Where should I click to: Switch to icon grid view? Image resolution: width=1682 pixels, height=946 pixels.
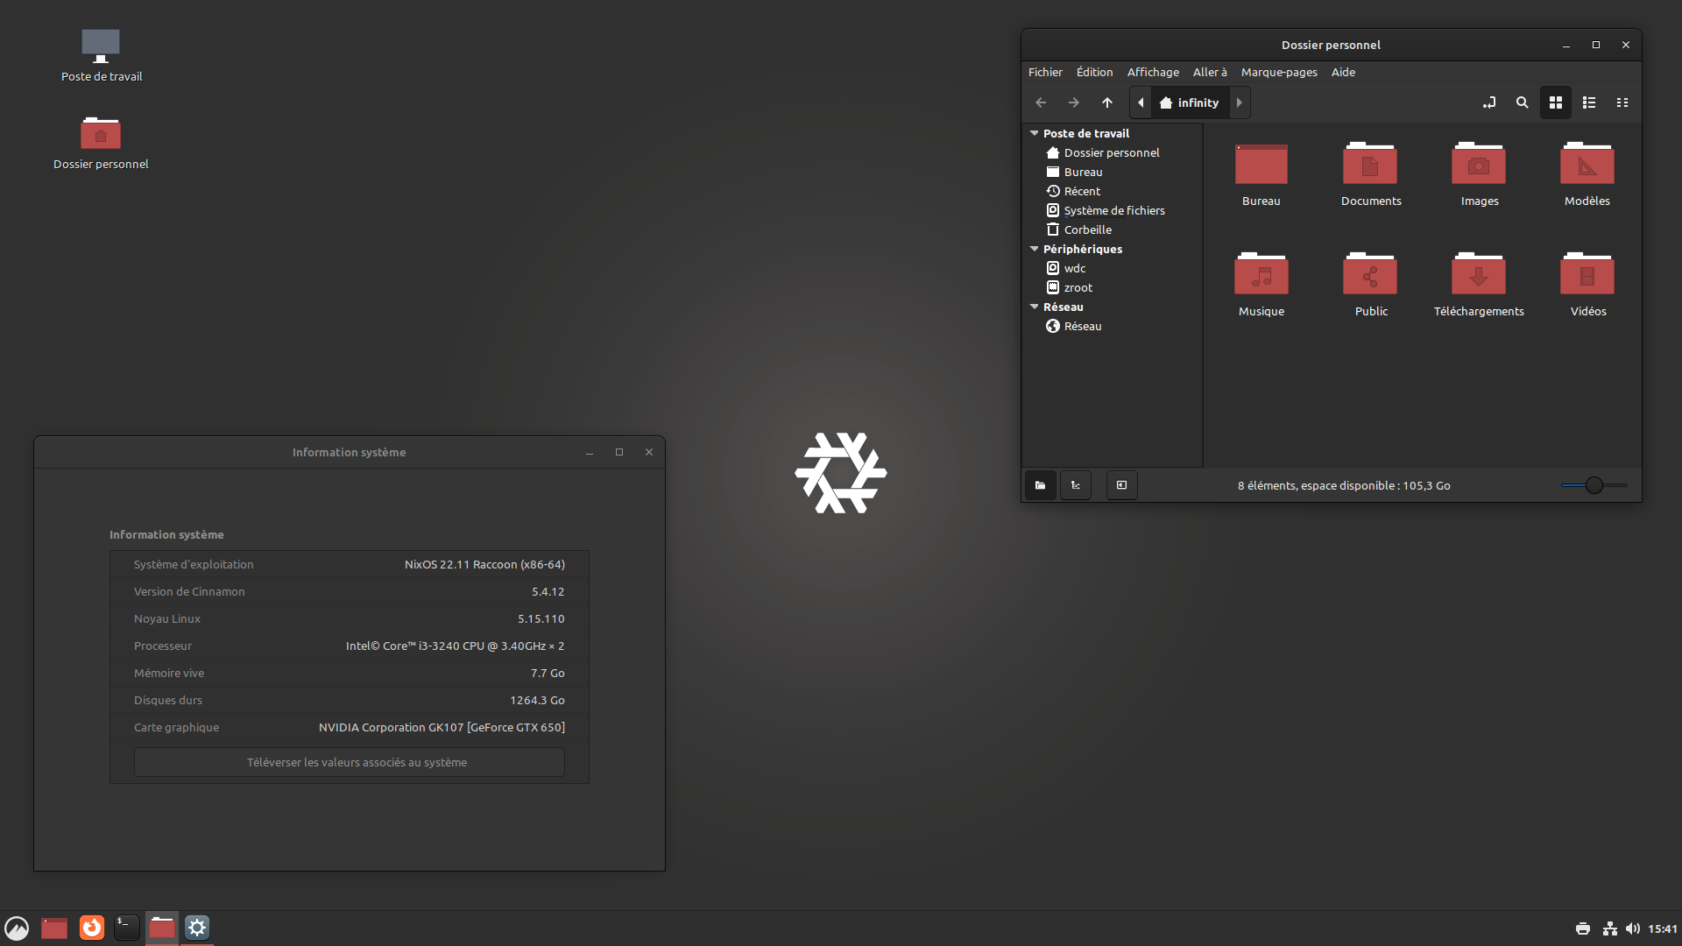[x=1555, y=102]
